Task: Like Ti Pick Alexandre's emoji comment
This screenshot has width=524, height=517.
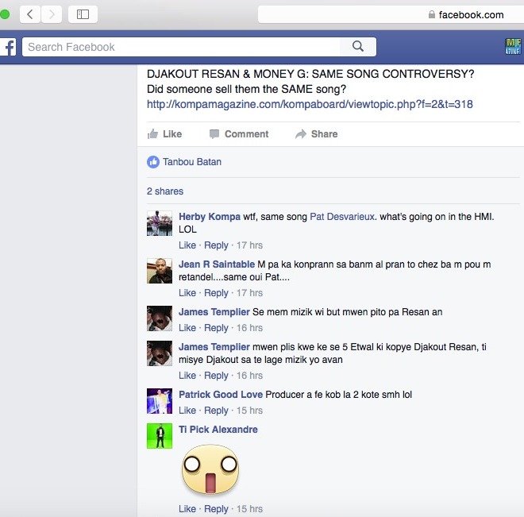Action: pos(187,509)
